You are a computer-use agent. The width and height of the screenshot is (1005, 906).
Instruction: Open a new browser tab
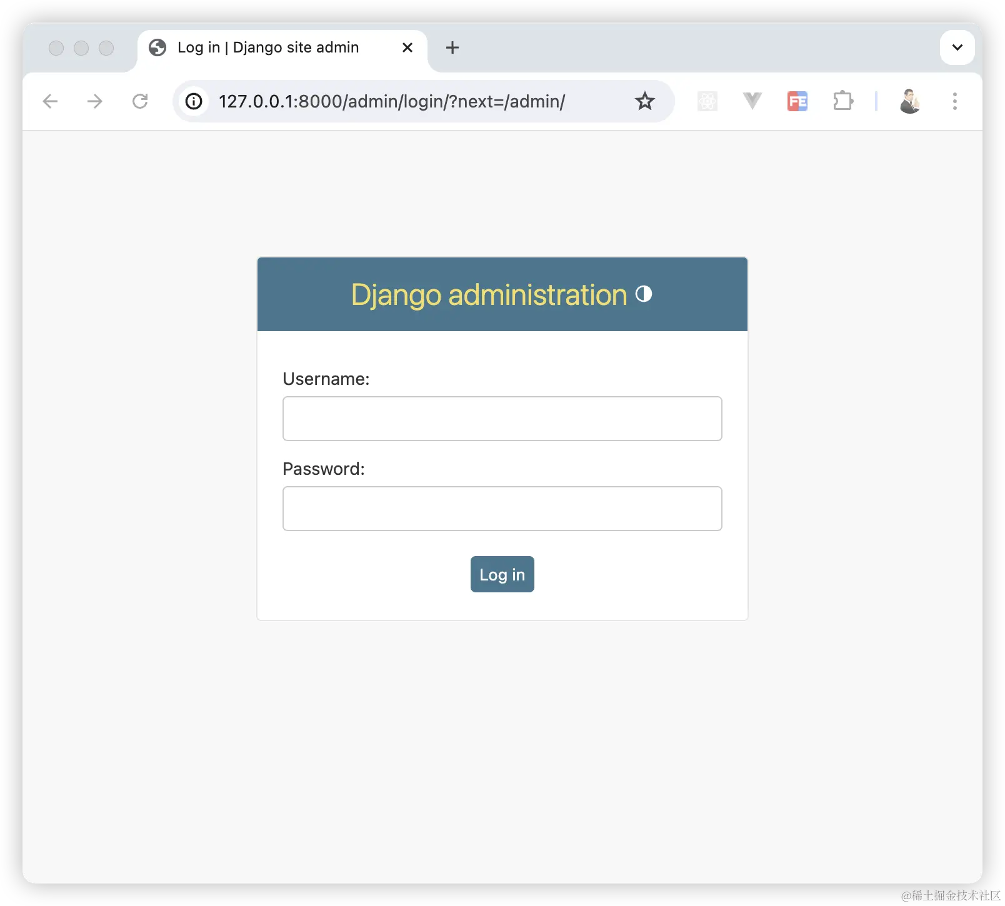452,47
